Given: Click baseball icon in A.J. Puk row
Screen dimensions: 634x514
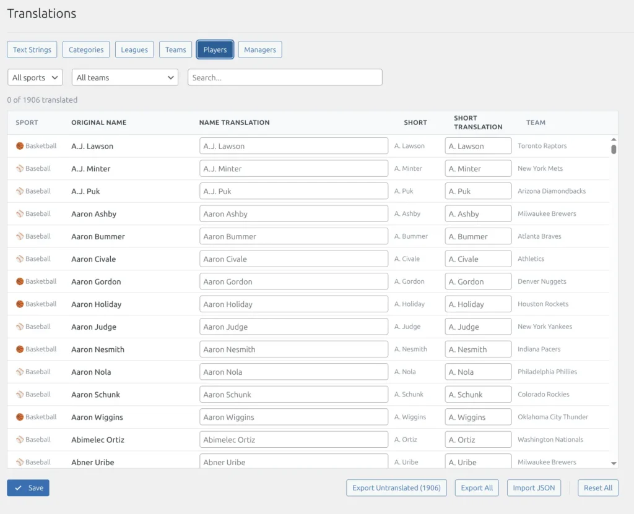Looking at the screenshot, I should pyautogui.click(x=19, y=191).
